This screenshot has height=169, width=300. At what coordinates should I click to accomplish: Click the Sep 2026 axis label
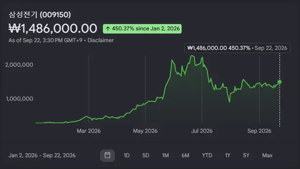[259, 131]
